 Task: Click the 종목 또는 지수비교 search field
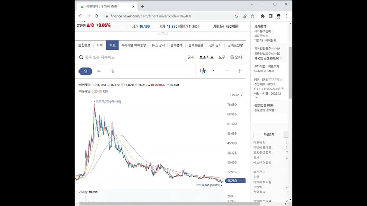point(100,57)
